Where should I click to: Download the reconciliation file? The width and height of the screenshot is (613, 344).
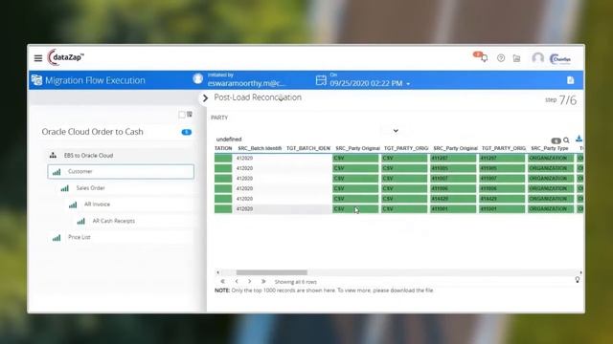tap(579, 139)
